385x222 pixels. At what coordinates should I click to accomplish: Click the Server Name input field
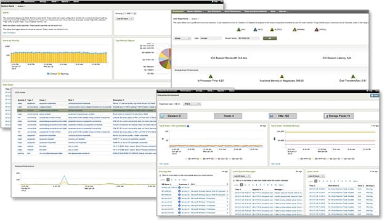(248, 38)
